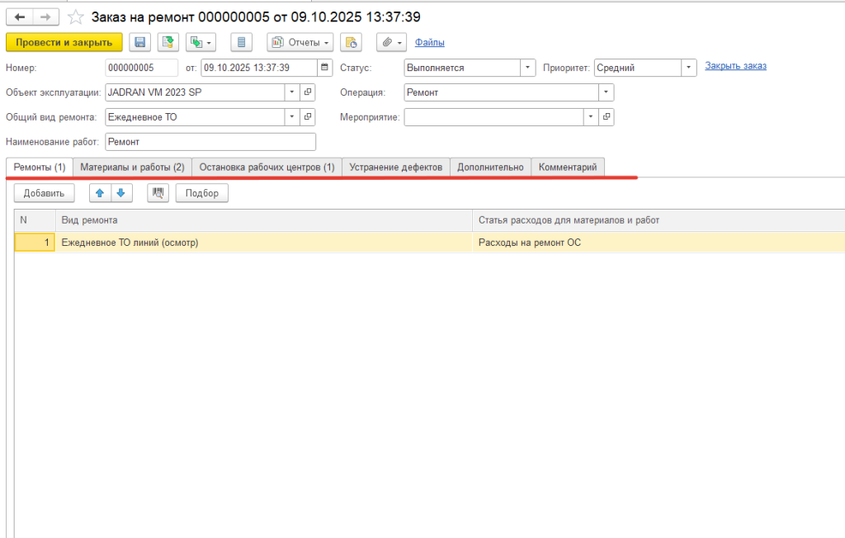
Task: Move row up with blue arrow
Action: 100,193
